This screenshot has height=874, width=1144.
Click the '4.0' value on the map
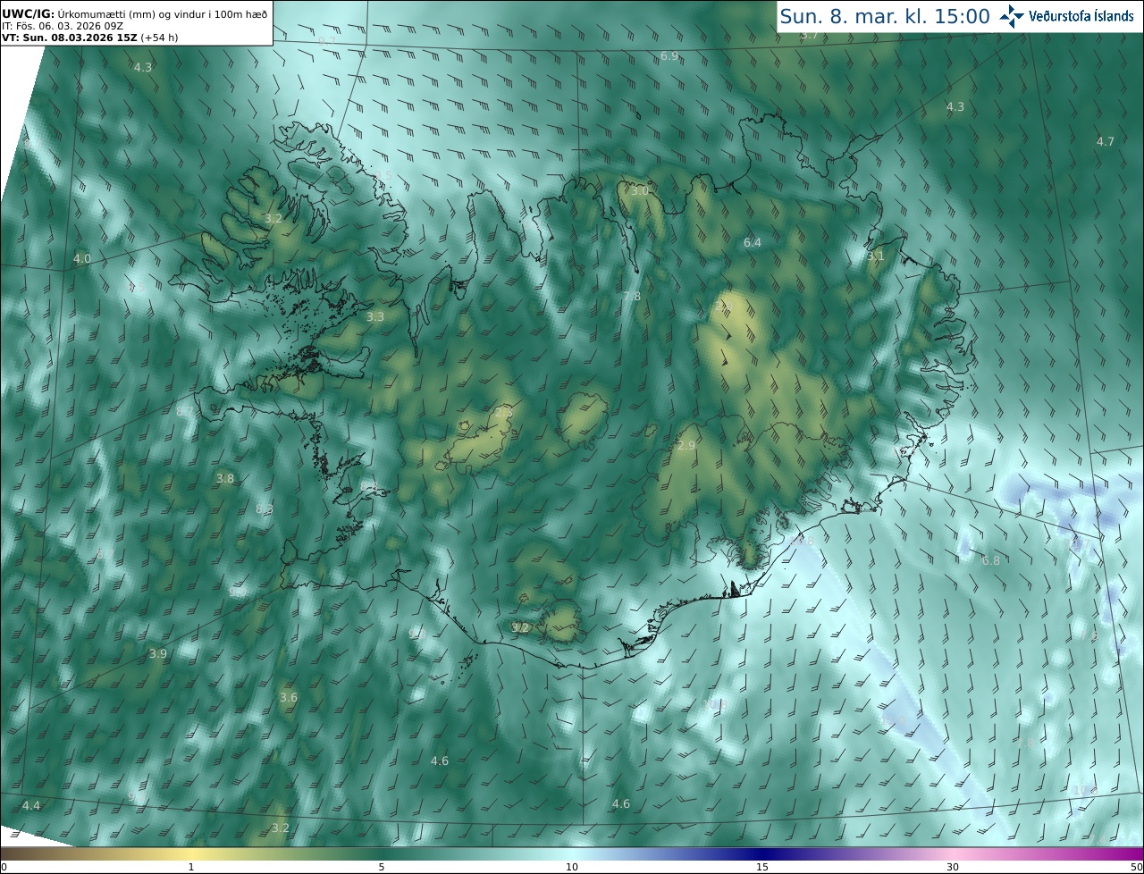click(82, 259)
